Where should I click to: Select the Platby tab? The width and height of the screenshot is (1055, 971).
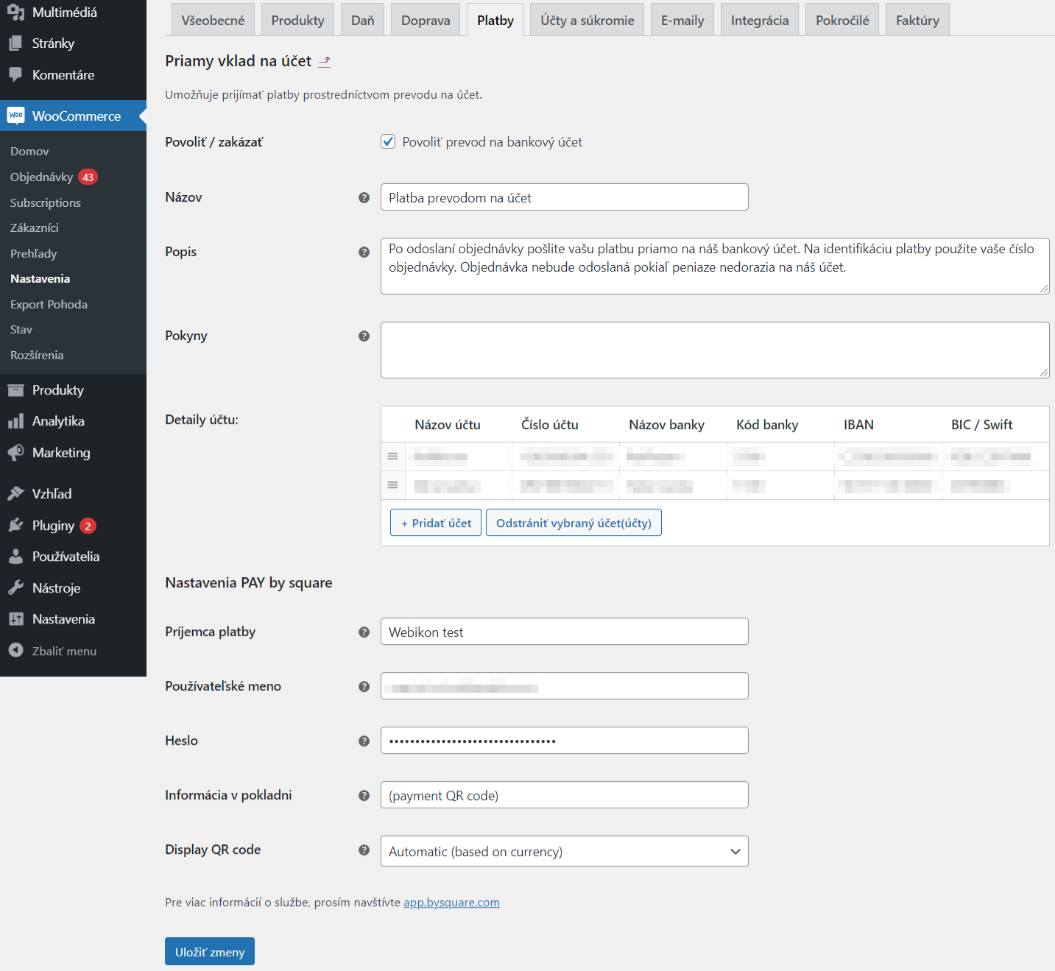pyautogui.click(x=495, y=20)
